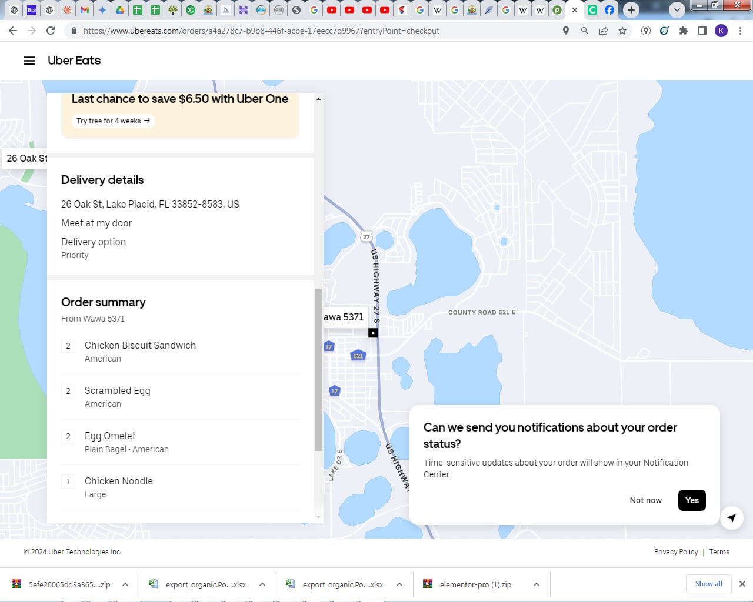Click the Wawa store marker on map
The image size is (753, 602).
click(x=373, y=333)
